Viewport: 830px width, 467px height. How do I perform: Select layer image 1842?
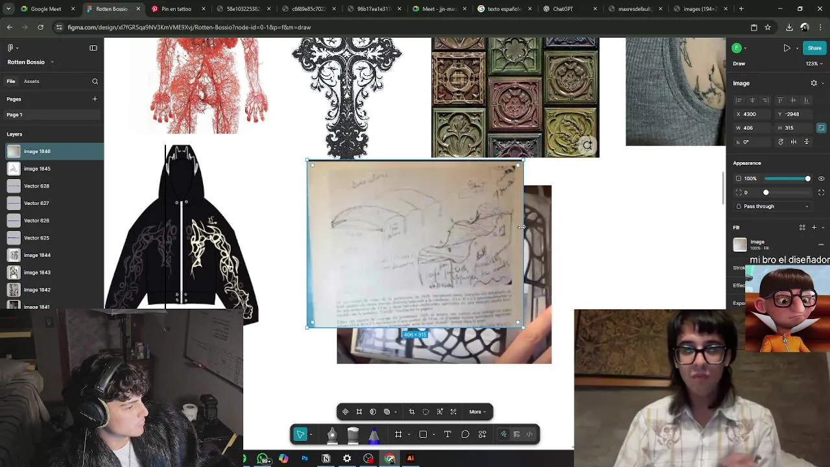pos(52,290)
